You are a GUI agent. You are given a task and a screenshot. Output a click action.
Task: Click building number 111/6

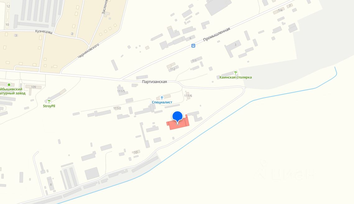coord(188,96)
